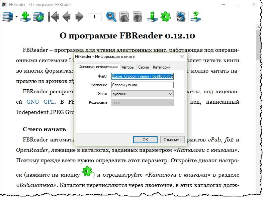Switch to the Основная информация tab
Screen dimensions: 263x197
(98, 67)
